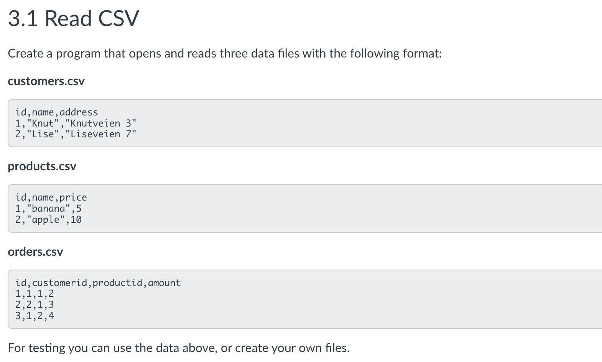Viewport: 602px width, 362px height.
Task: Click the 'id,name,price' header line
Action: tap(51, 197)
